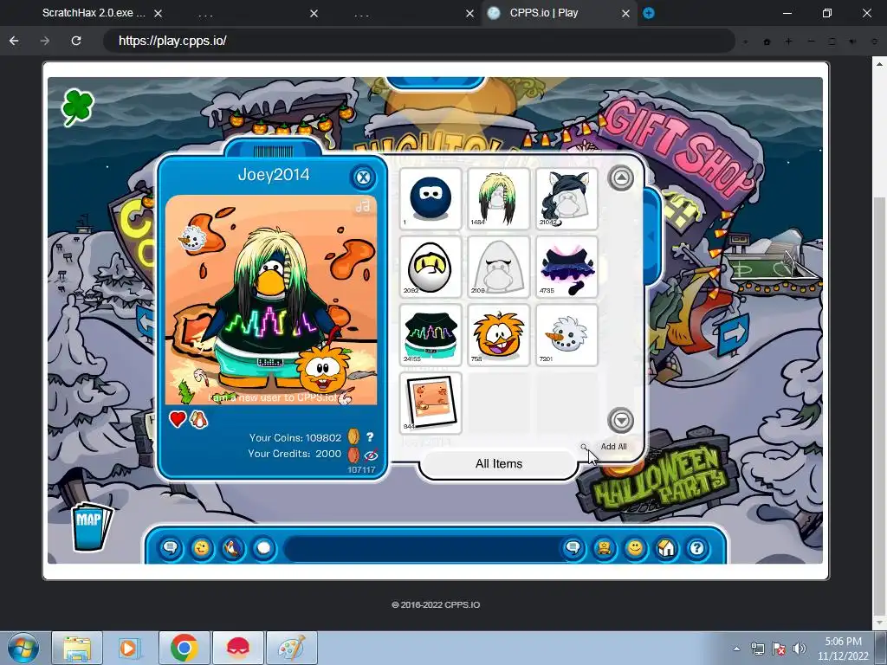
Task: Show hidden tray icons arrow
Action: 736,649
